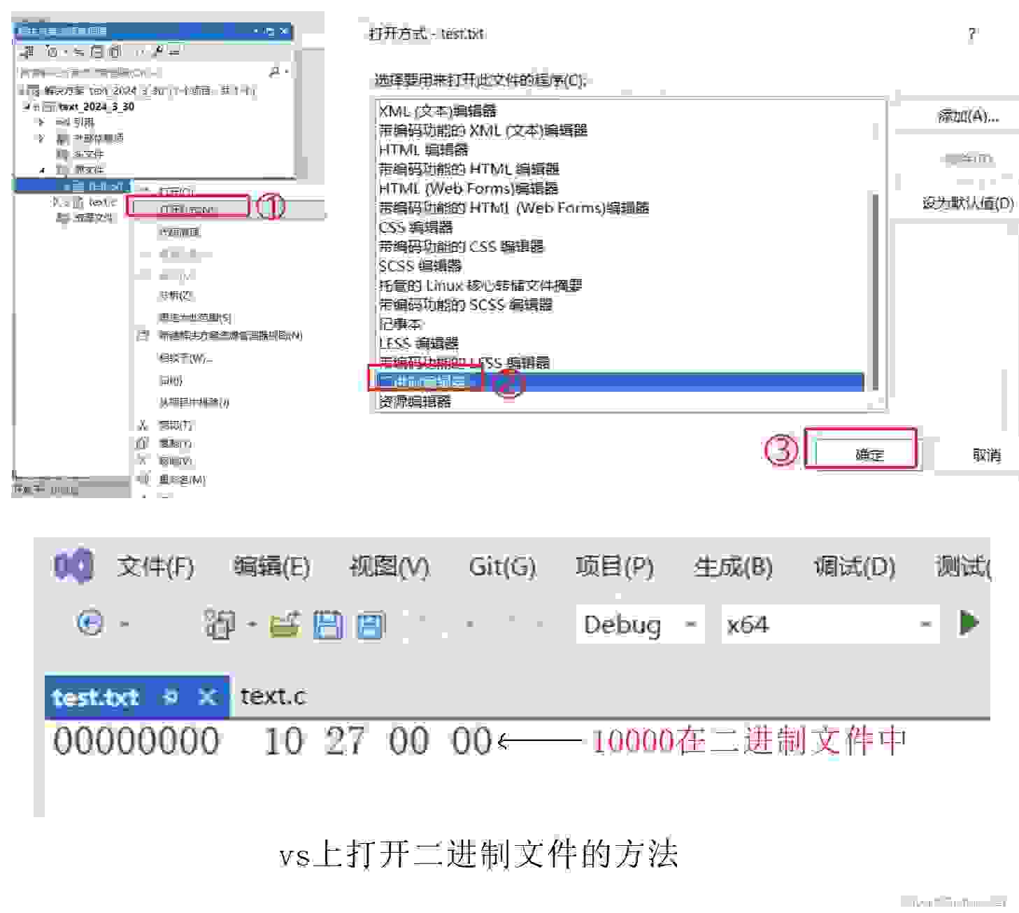Open the x64 platform dropdown
Screen dimensions: 1019x913
(829, 624)
